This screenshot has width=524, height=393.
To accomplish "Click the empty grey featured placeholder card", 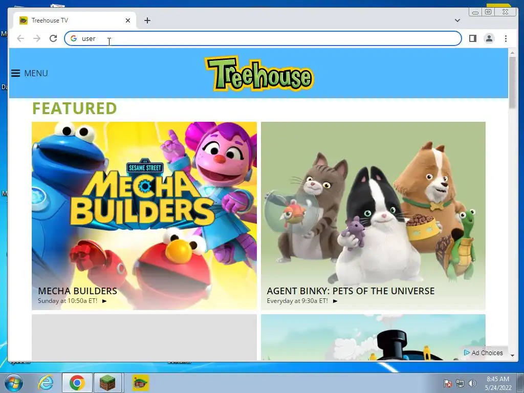I will click(144, 337).
